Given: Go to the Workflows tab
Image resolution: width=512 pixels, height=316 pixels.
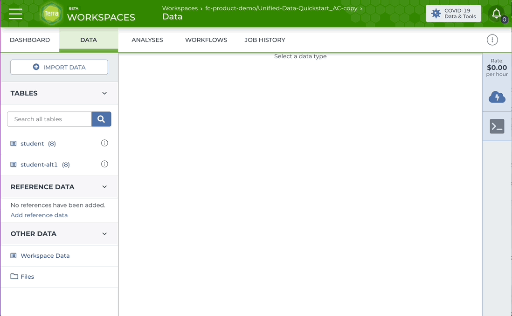Looking at the screenshot, I should 206,40.
